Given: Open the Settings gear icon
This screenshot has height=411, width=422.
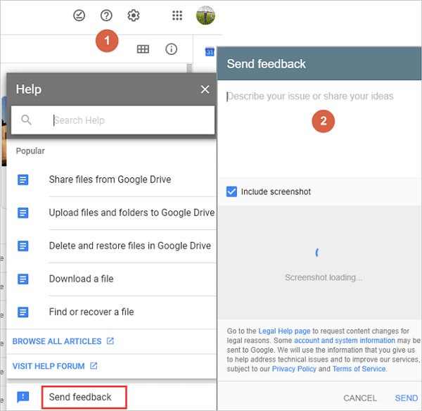Looking at the screenshot, I should [134, 15].
